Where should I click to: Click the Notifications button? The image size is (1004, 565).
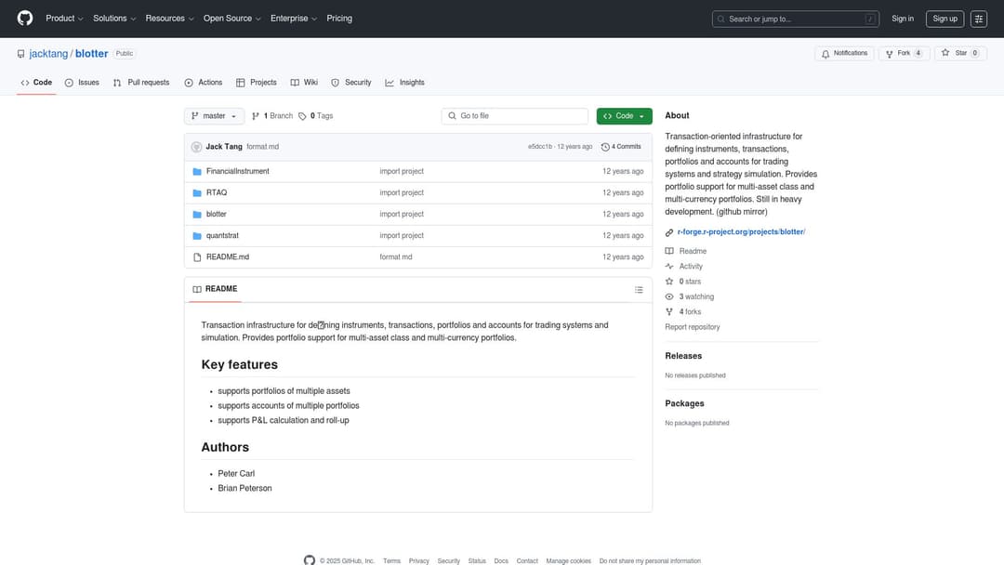pyautogui.click(x=844, y=54)
